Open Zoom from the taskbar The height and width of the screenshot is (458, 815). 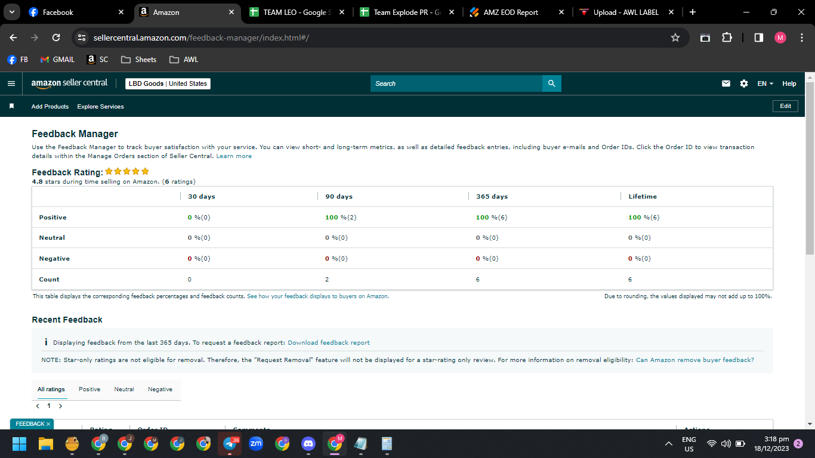pyautogui.click(x=256, y=444)
